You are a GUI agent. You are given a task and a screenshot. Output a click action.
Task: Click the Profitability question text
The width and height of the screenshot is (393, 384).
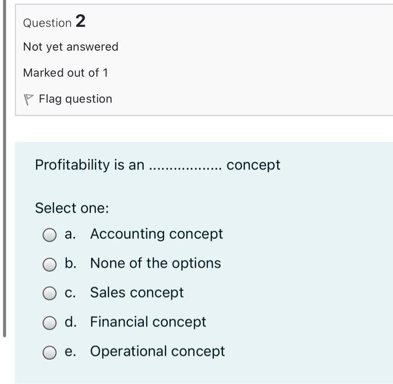pyautogui.click(x=89, y=165)
